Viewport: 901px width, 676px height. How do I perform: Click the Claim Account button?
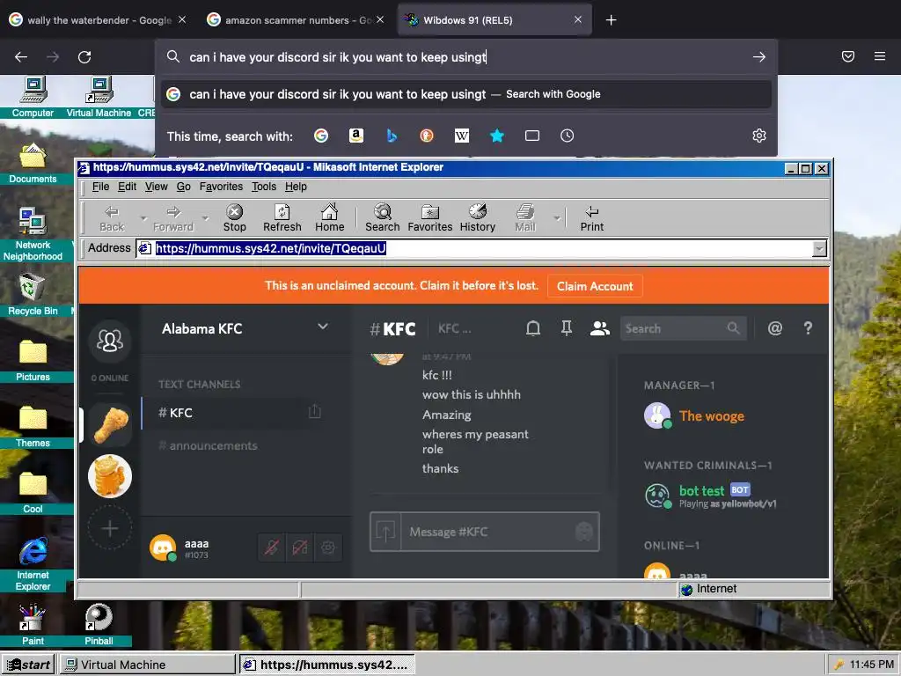[x=595, y=286]
